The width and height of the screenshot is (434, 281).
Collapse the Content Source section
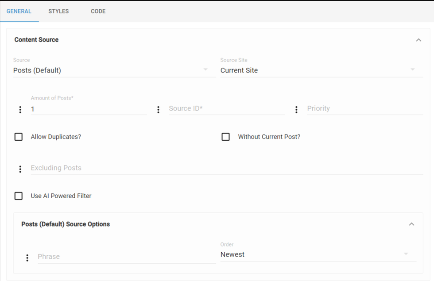(418, 40)
